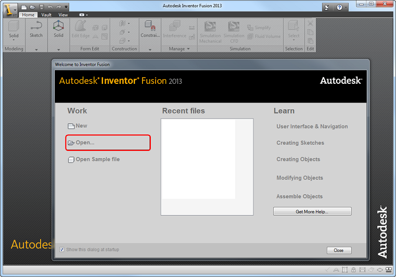The height and width of the screenshot is (277, 396).
Task: Click the communication center satellite icon
Action: [x=327, y=7]
